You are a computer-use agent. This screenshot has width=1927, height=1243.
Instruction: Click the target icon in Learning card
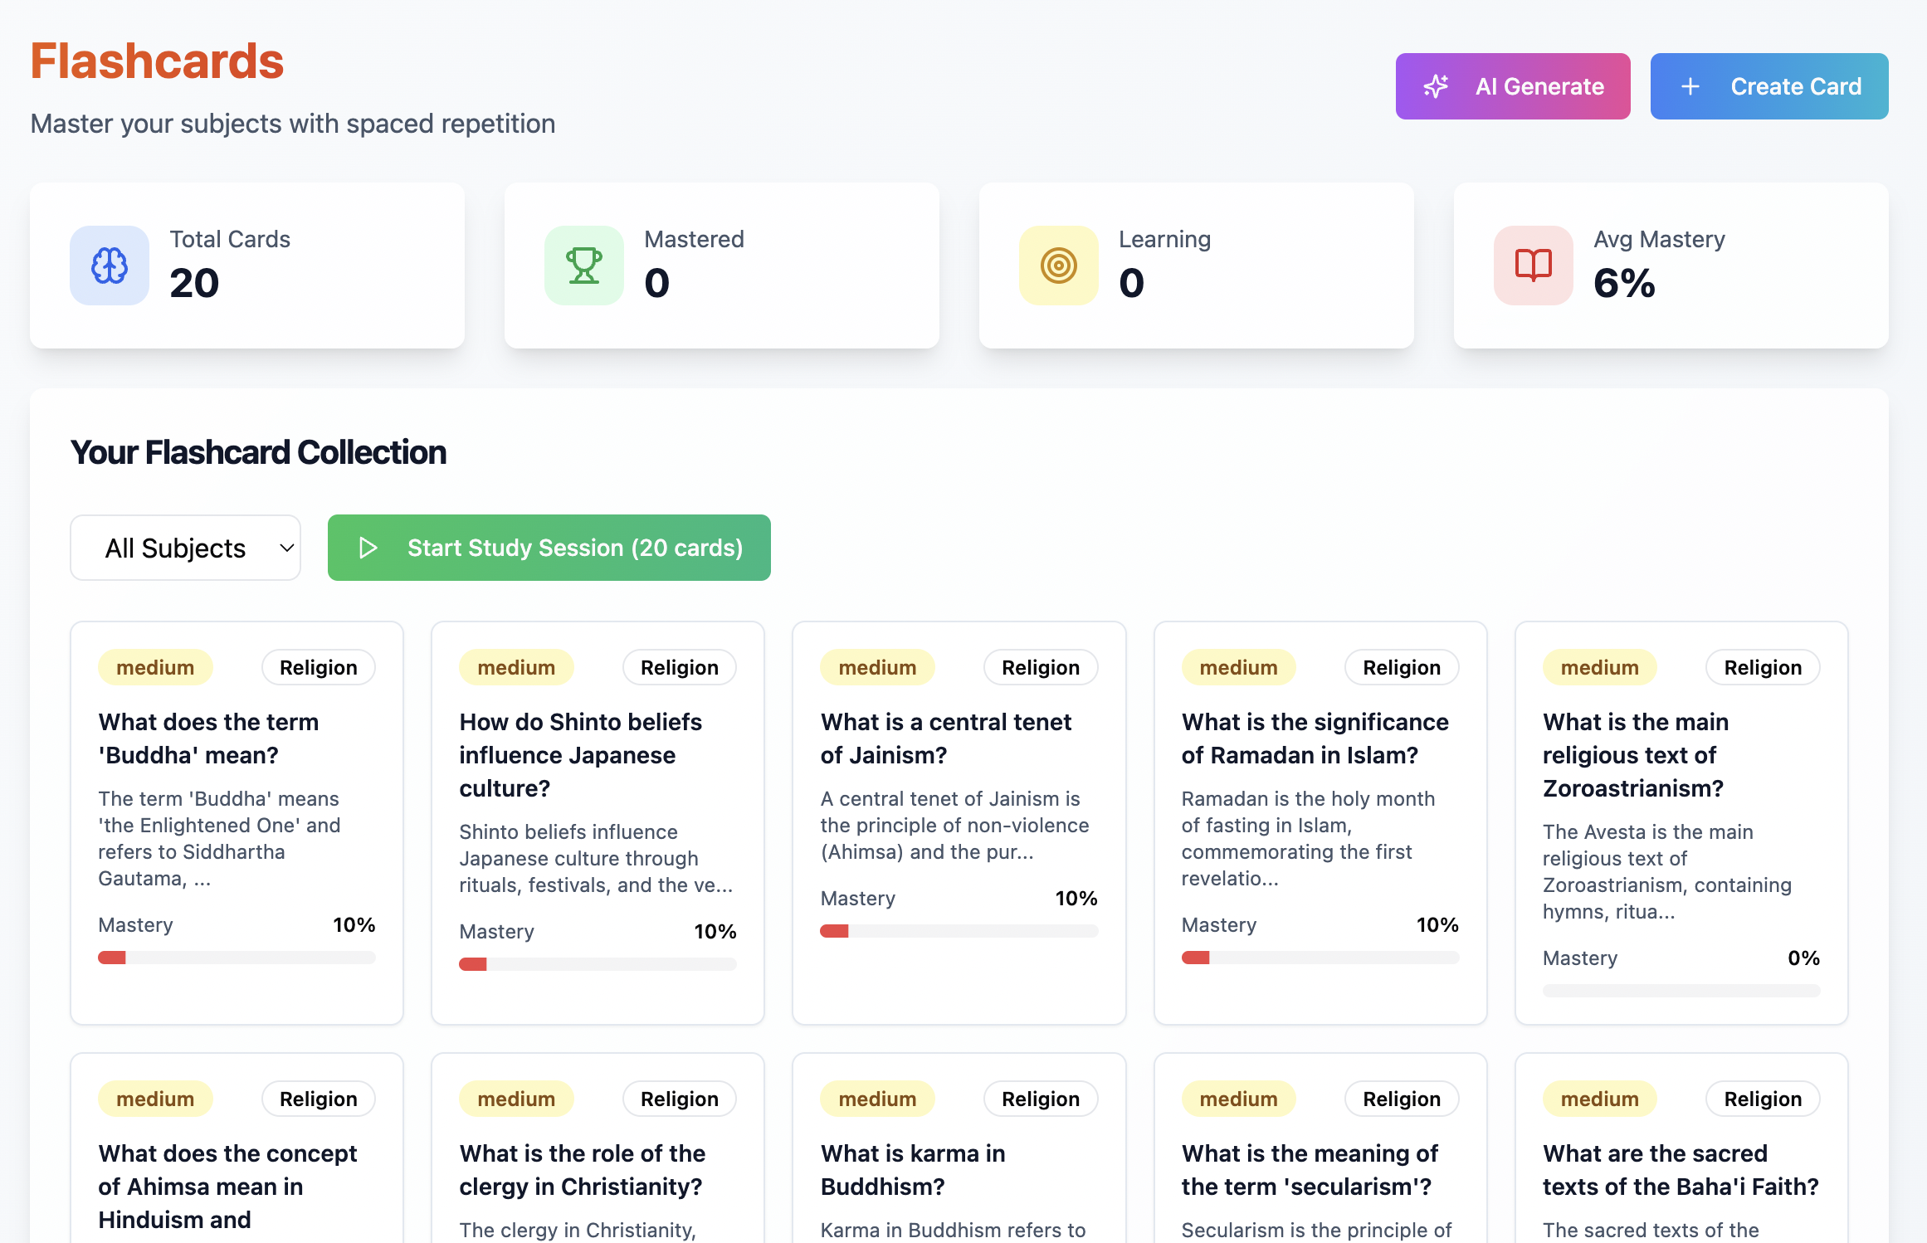pos(1058,266)
